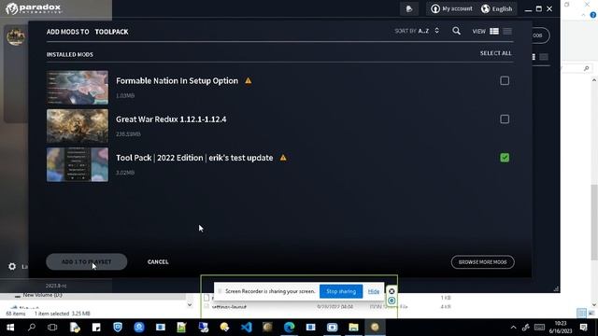Image resolution: width=598 pixels, height=336 pixels.
Task: Open Visual Studio Code from taskbar
Action: tap(247, 328)
